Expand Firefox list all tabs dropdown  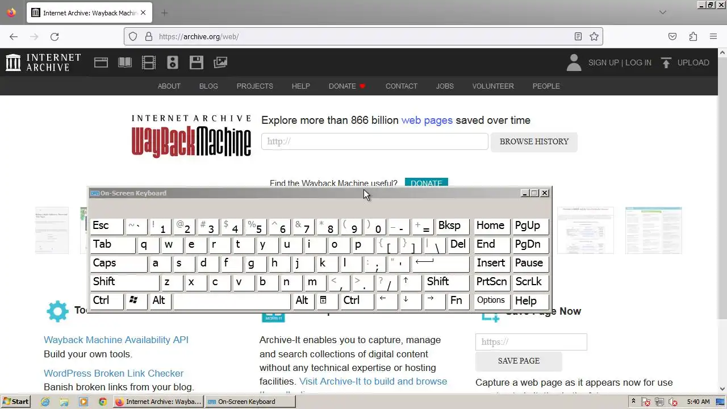point(662,12)
